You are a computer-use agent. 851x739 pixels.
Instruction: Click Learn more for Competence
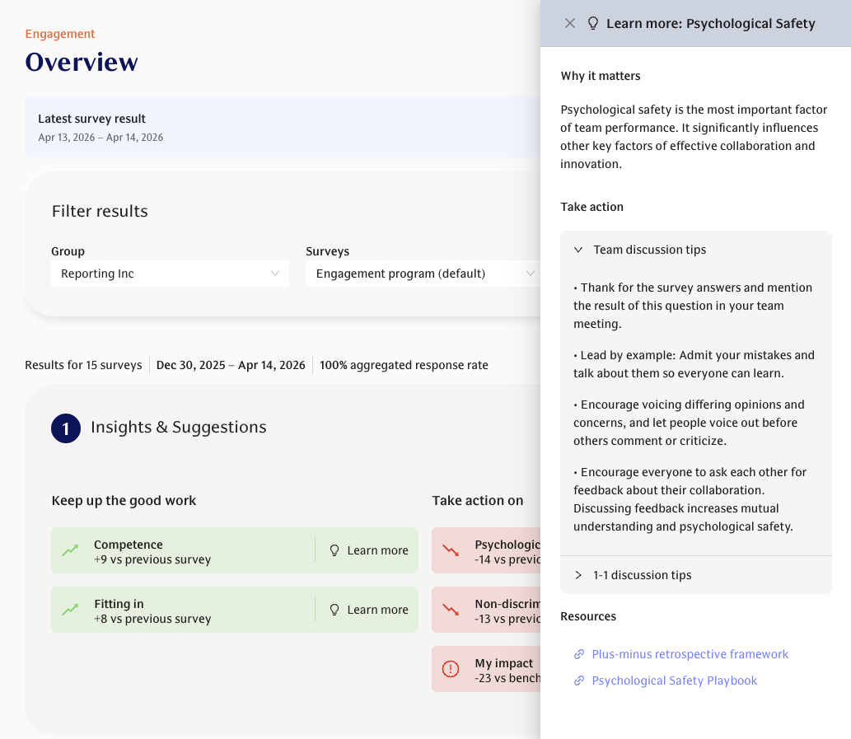point(369,550)
